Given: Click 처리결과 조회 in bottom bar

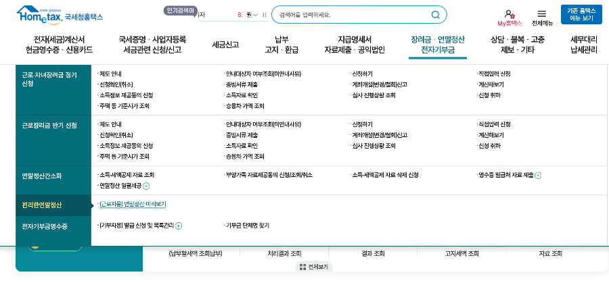Looking at the screenshot, I should (x=284, y=254).
